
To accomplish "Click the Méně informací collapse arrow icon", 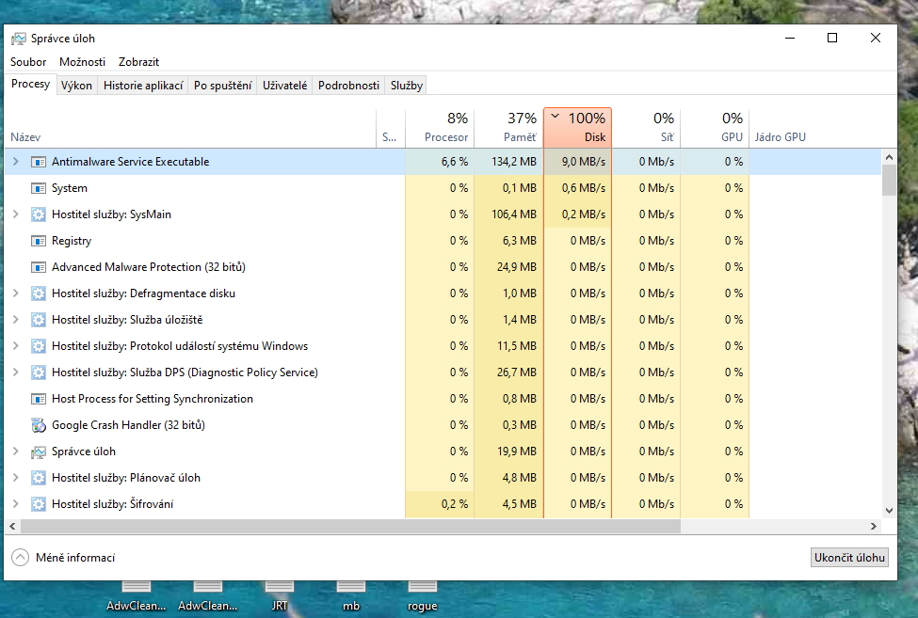I will click(21, 558).
